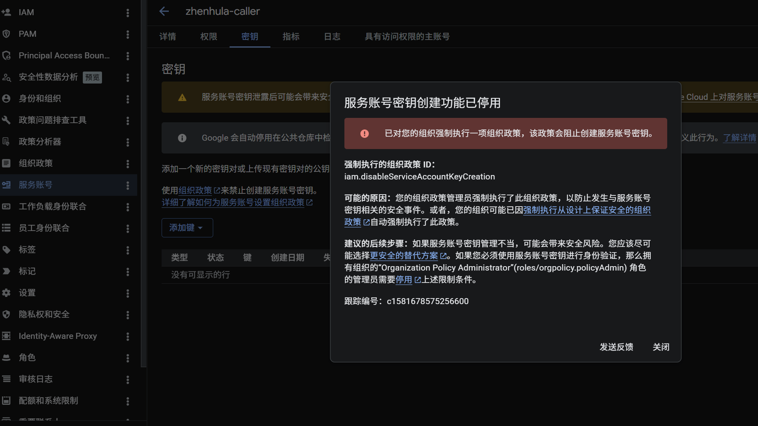Screen dimensions: 758x426
Task: Click the 隐私权和安全 shield icon
Action: click(6, 315)
